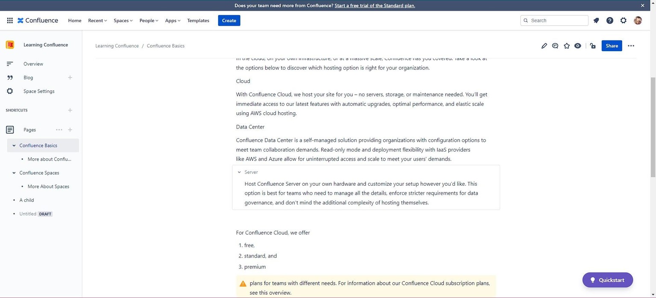Click the Blog quotation icon
Screen dimensions: 656x298
tap(10, 77)
